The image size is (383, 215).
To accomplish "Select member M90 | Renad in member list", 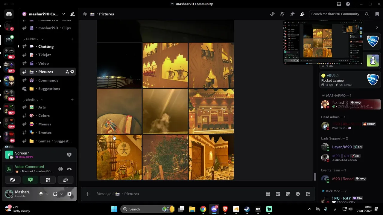I will coord(350,179).
